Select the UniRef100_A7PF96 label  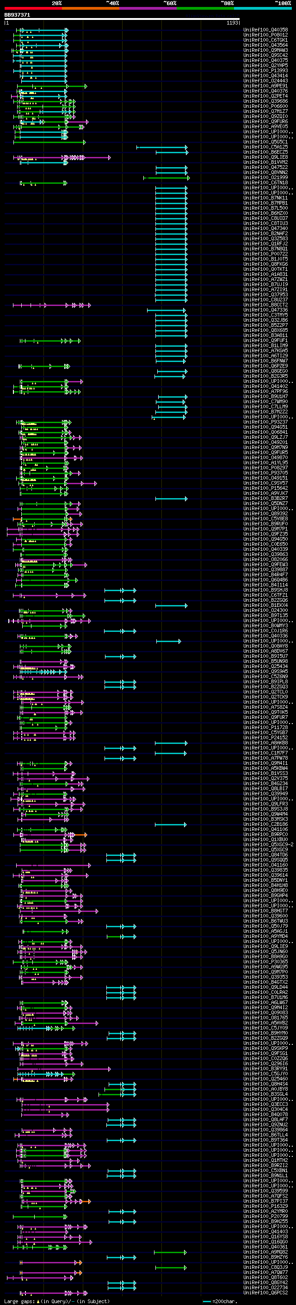pos(265,391)
